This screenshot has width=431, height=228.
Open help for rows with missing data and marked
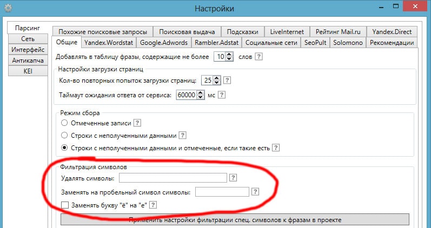click(x=276, y=148)
